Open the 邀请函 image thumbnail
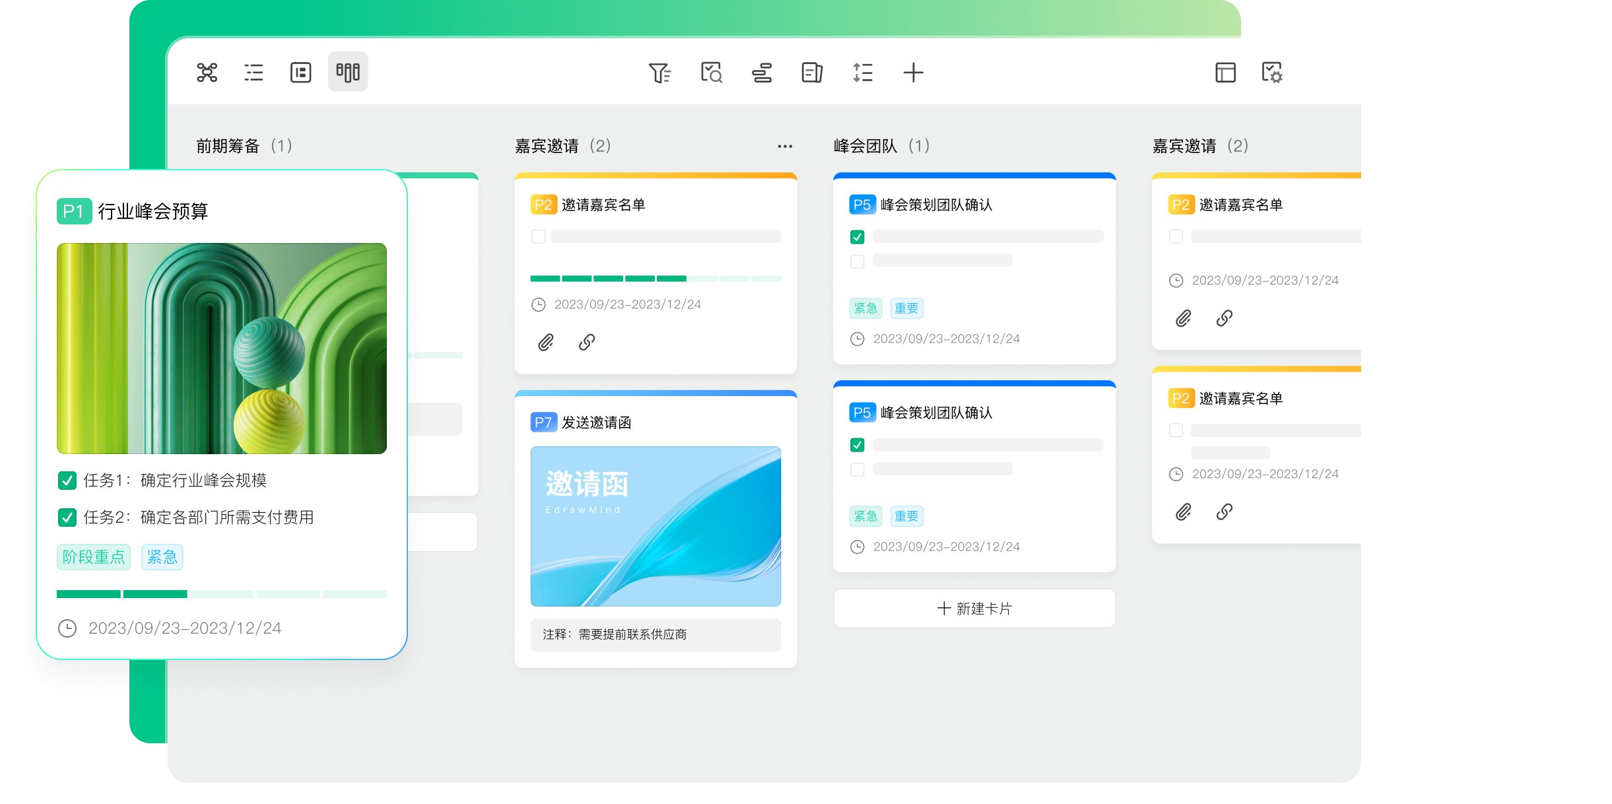The width and height of the screenshot is (1612, 804). click(655, 526)
